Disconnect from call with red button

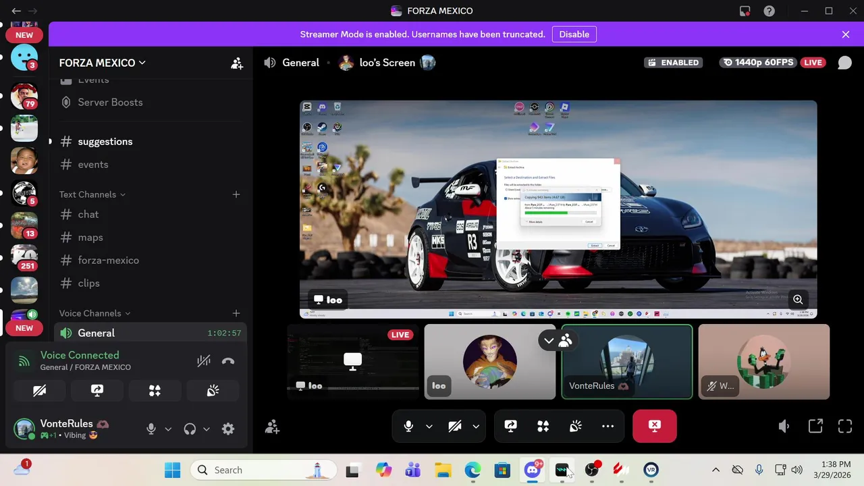(655, 426)
